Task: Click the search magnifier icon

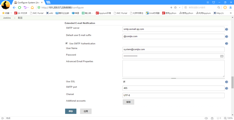Action: (219, 7)
